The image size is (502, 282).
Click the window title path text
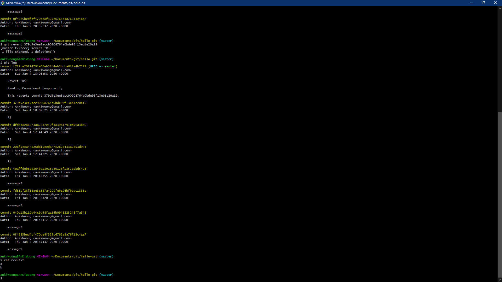point(45,3)
